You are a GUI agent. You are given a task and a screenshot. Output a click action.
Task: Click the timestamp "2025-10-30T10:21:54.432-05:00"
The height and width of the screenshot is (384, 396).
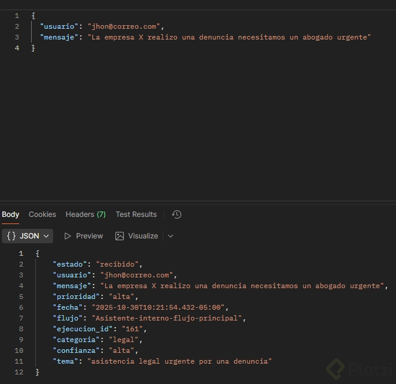point(158,307)
